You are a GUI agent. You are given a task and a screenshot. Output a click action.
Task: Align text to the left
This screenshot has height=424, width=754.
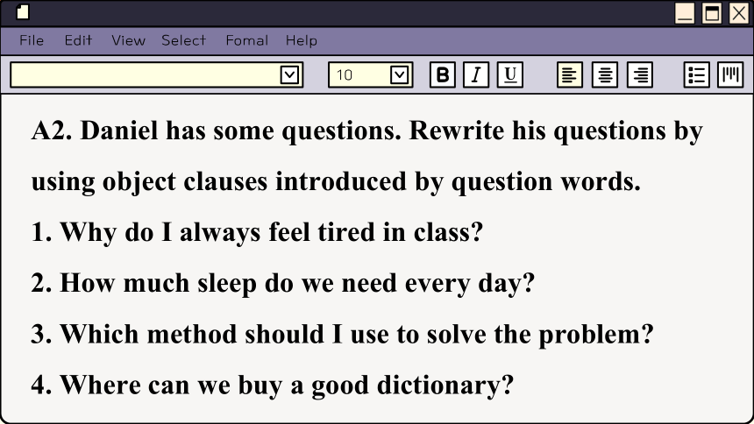coord(570,75)
